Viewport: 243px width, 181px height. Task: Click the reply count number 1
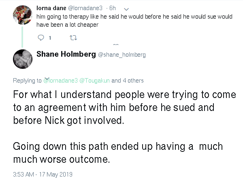50,38
